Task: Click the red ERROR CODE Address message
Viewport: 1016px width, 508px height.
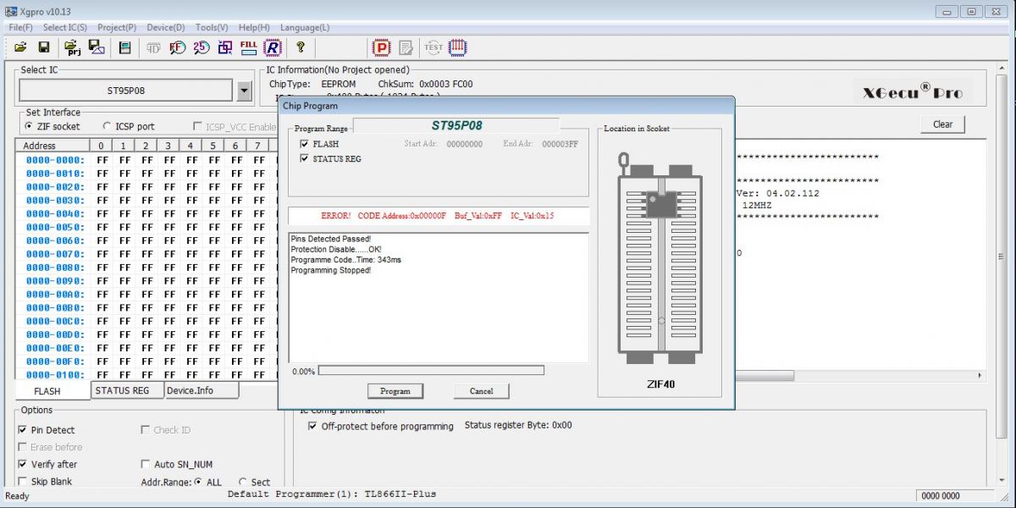Action: tap(439, 216)
